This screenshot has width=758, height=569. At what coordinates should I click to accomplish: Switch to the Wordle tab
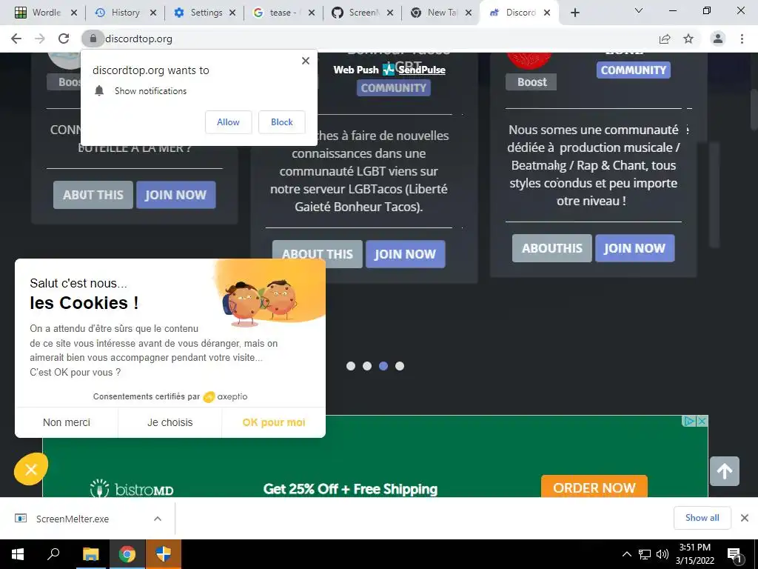click(x=38, y=13)
